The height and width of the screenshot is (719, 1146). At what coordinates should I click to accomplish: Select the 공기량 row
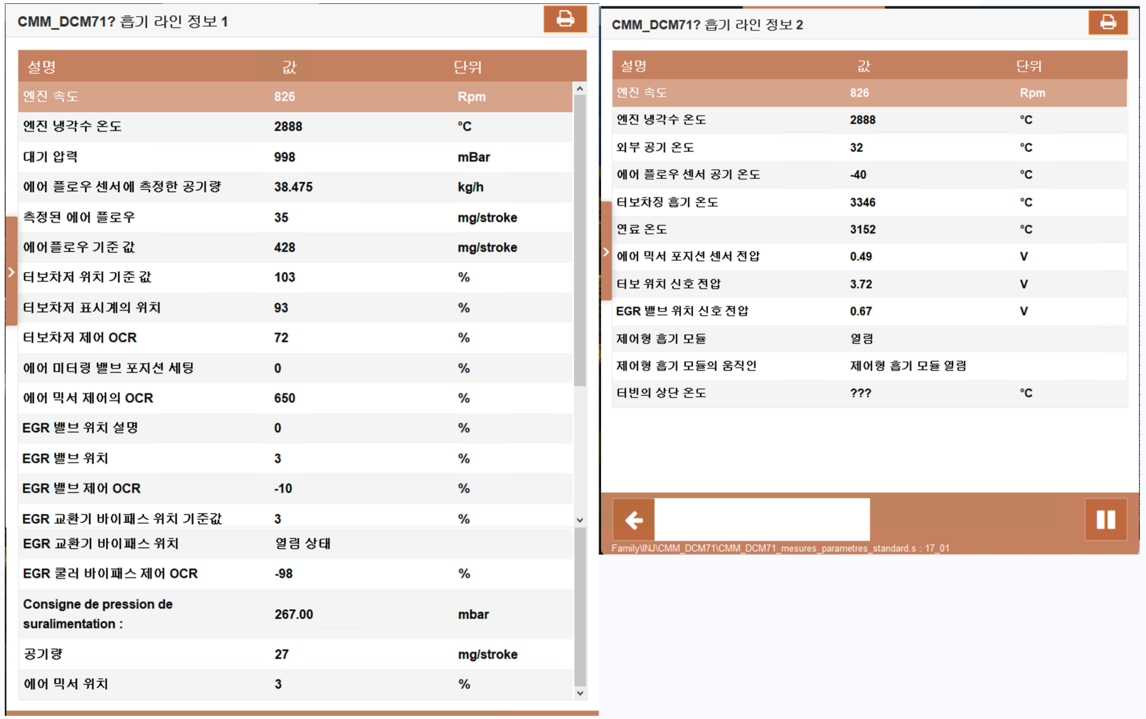(x=295, y=654)
